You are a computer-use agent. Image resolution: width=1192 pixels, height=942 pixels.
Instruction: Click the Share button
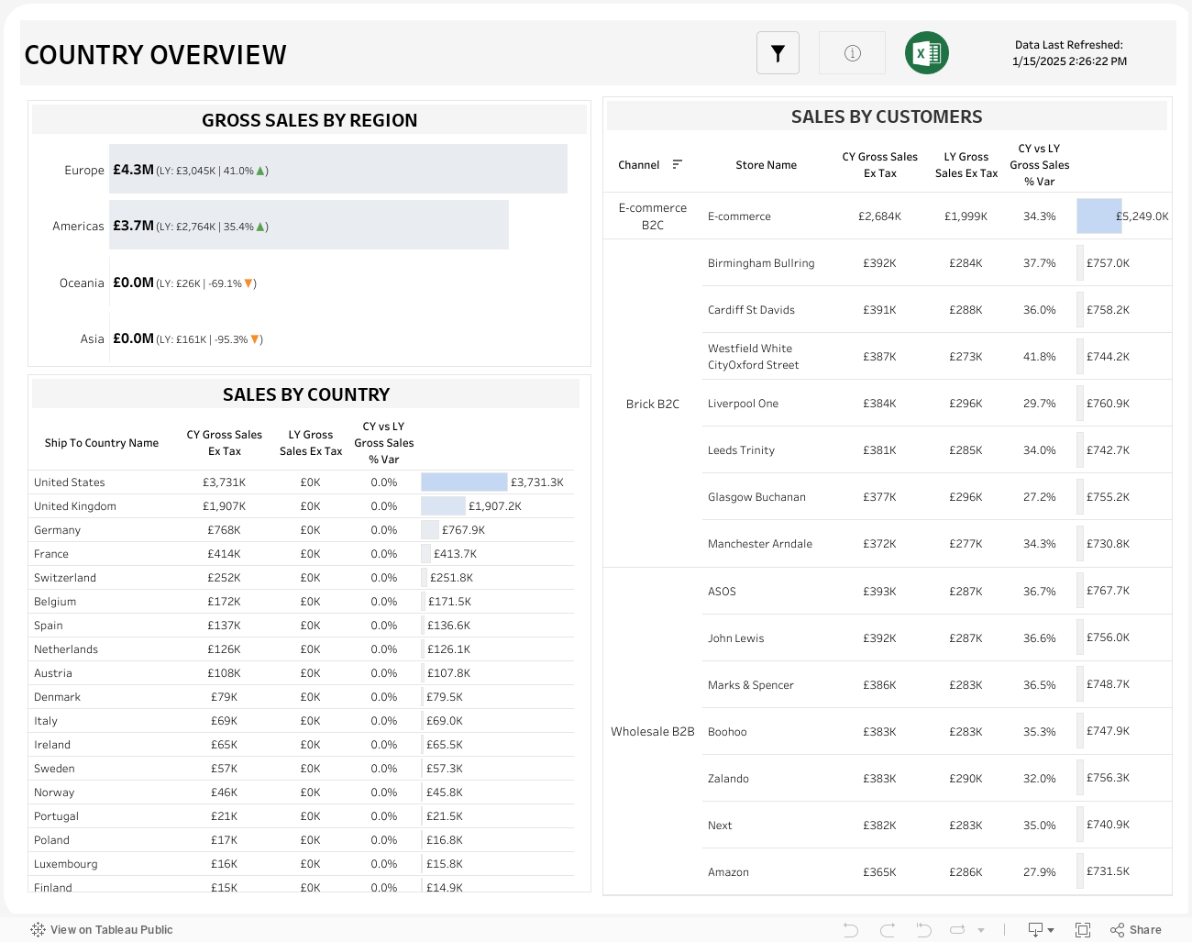(1136, 930)
